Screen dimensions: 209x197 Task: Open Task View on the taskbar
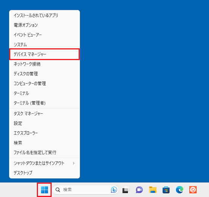pyautogui.click(x=126, y=190)
